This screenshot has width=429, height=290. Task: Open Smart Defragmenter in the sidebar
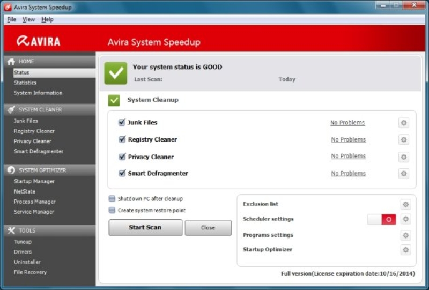click(x=39, y=151)
